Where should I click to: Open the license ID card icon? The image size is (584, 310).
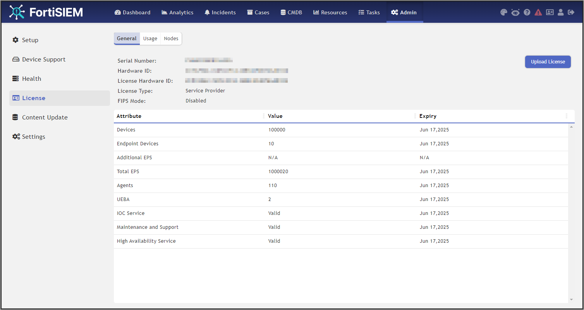(550, 12)
